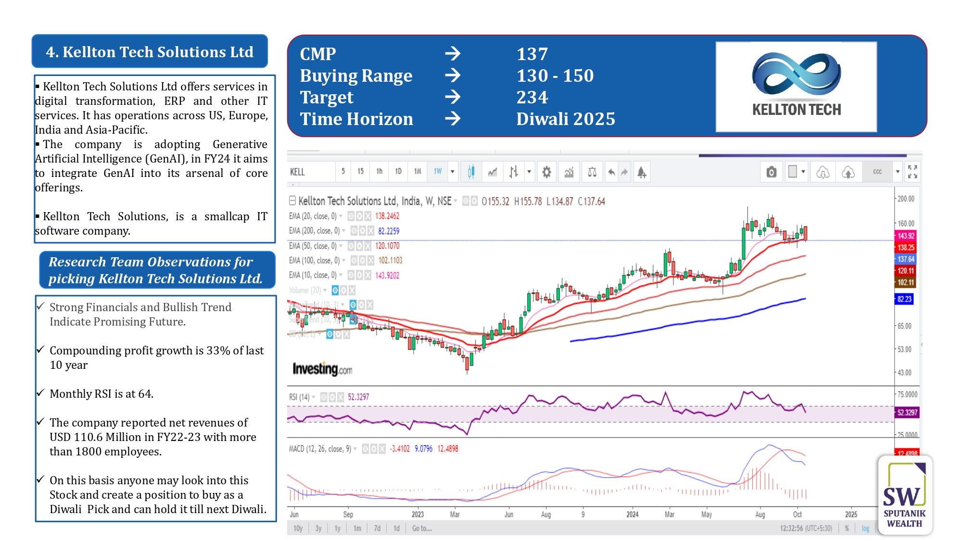Take a chart snapshot with camera icon
Image resolution: width=962 pixels, height=541 pixels.
coord(771,172)
